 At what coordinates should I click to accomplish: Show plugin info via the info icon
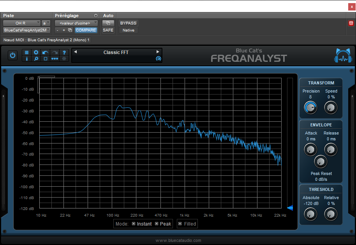pyautogui.click(x=26, y=59)
